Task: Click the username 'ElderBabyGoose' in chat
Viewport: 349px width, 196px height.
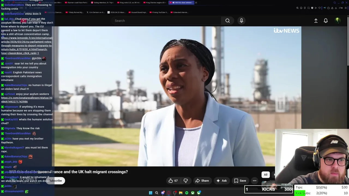Action: click(x=14, y=14)
